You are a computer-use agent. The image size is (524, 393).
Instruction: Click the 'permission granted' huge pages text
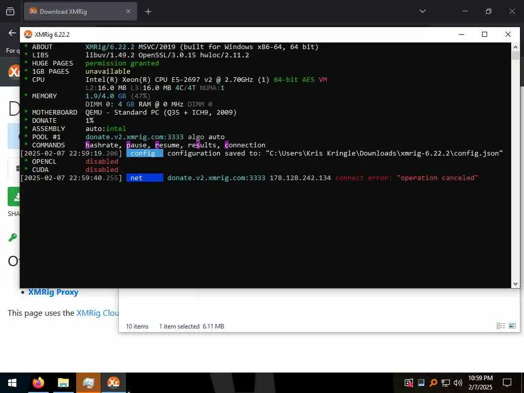click(122, 63)
